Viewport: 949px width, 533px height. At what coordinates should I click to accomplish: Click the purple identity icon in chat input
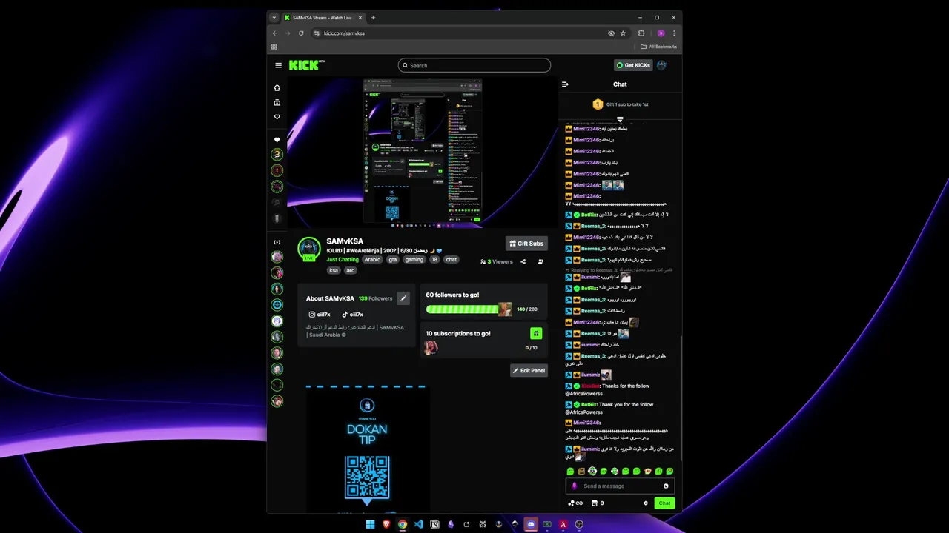click(x=575, y=486)
